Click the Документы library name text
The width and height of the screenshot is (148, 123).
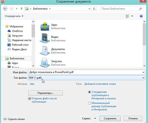coord(58,49)
